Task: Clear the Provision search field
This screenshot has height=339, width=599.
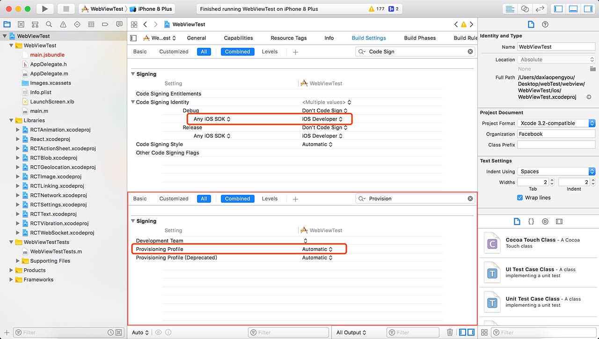Action: point(470,199)
